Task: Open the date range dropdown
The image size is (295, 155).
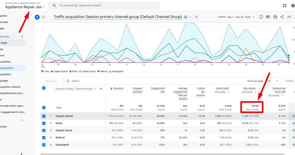Action: pos(239,17)
